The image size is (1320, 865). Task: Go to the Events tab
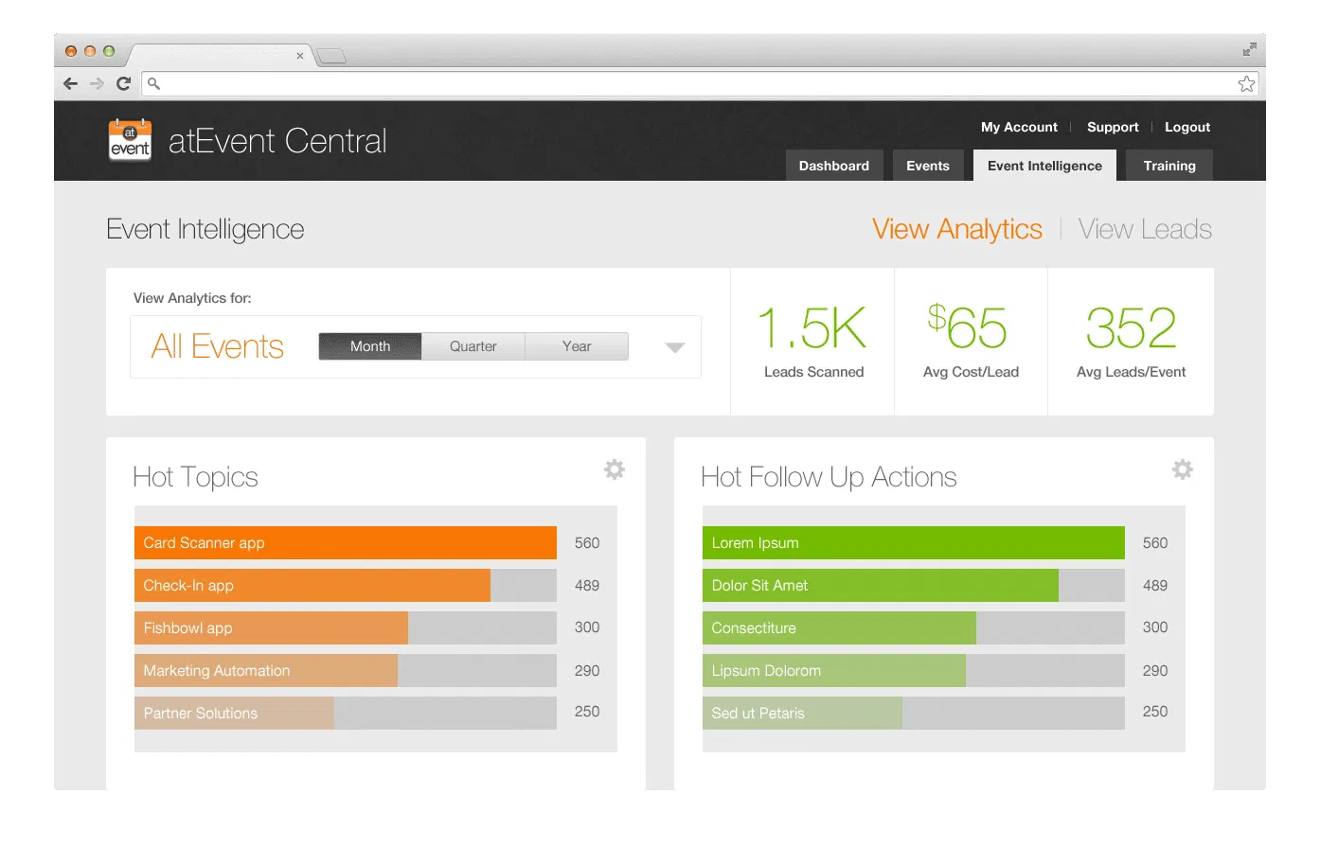pyautogui.click(x=927, y=166)
